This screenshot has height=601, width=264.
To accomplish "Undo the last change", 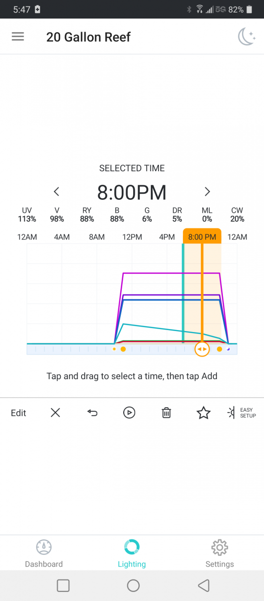I will (92, 413).
